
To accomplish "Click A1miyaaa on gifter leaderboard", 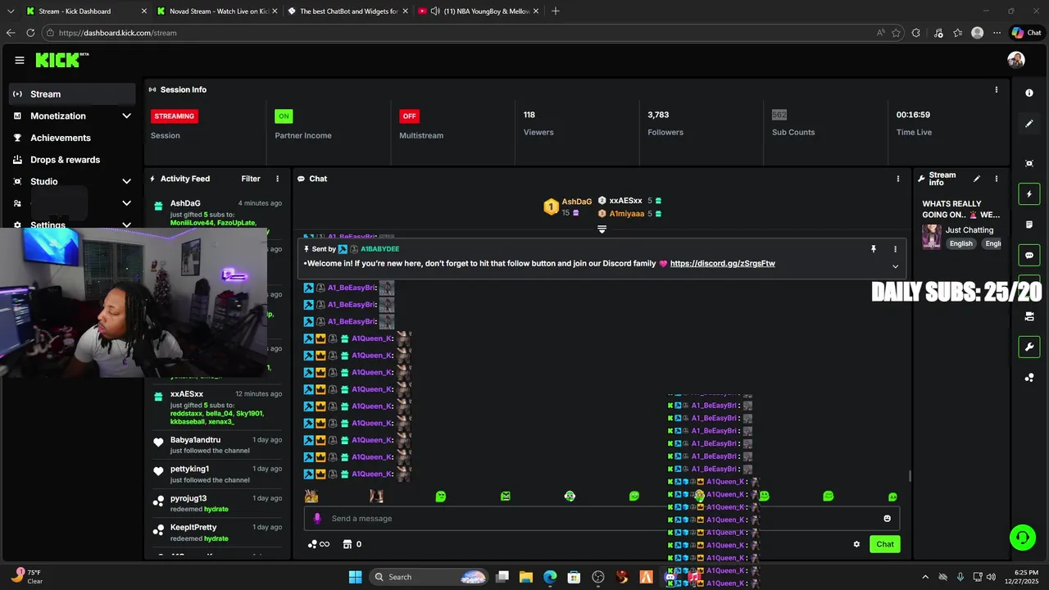I will [x=626, y=214].
